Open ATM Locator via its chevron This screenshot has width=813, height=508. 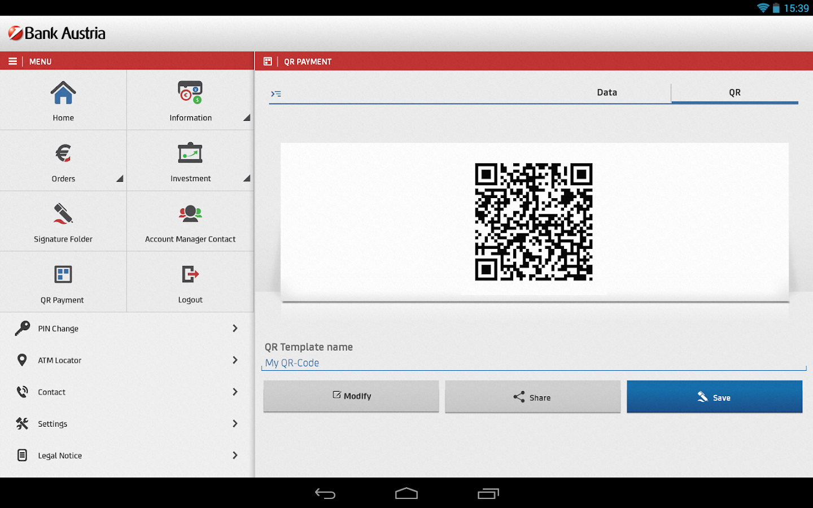(235, 360)
